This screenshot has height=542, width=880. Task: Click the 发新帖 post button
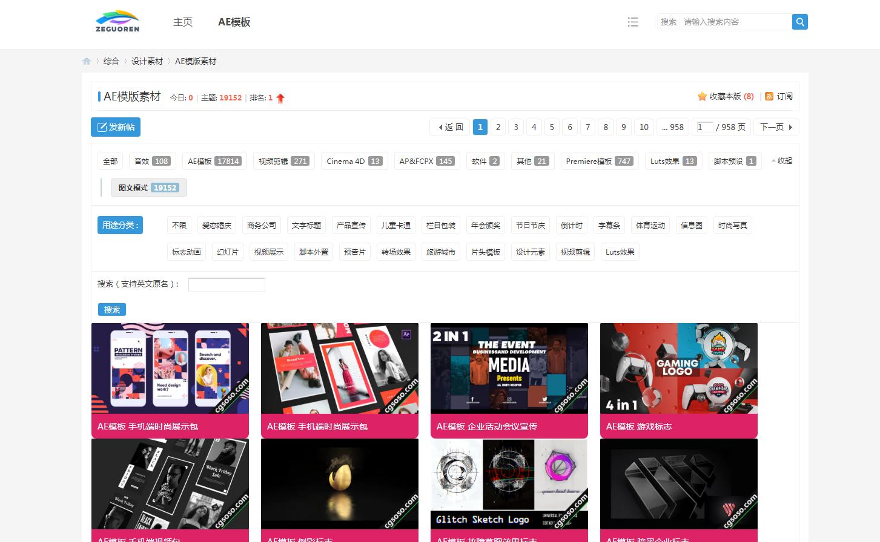(115, 127)
